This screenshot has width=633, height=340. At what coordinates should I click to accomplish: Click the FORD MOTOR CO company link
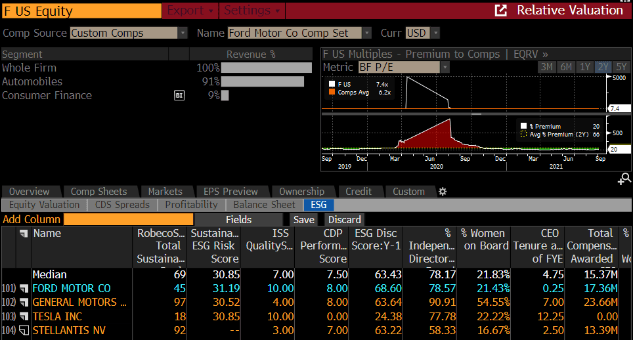coord(72,289)
